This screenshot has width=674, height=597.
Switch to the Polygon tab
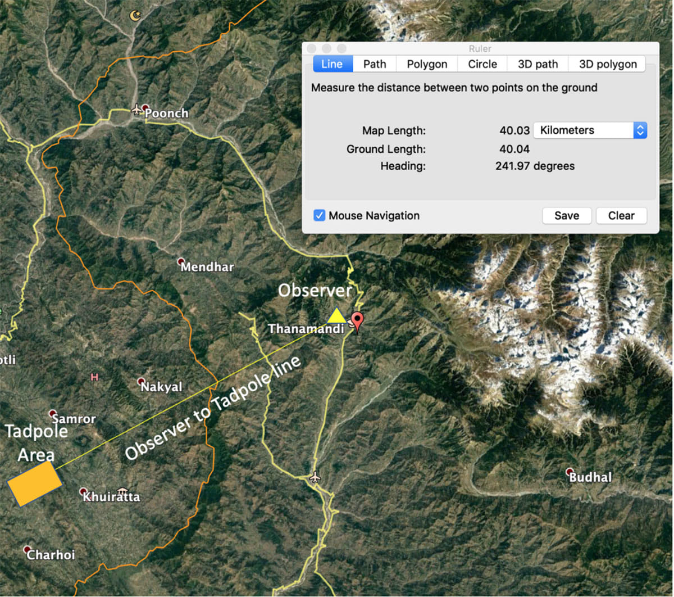(x=427, y=64)
